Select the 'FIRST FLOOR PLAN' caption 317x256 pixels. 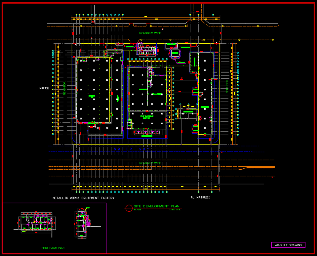pyautogui.click(x=53, y=248)
